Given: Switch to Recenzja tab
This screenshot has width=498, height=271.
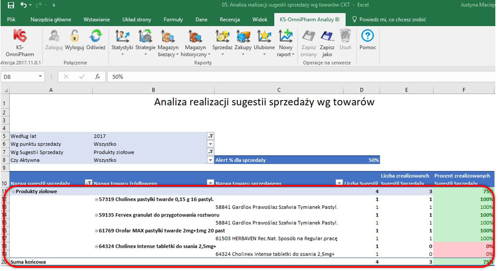Looking at the screenshot, I should tap(230, 19).
